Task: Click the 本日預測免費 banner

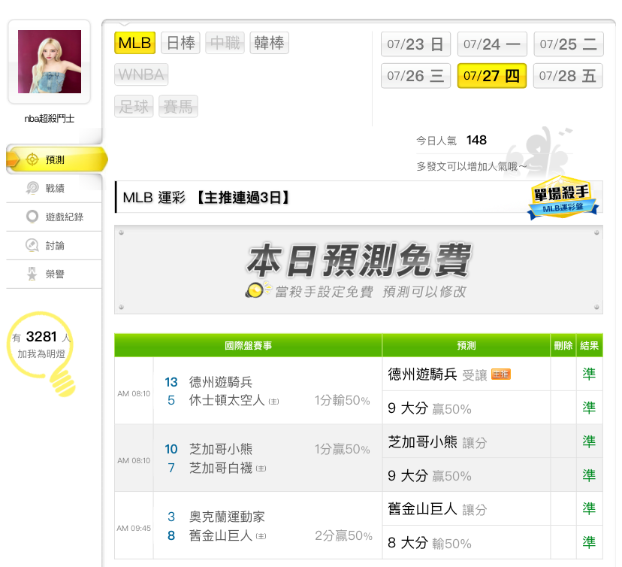Action: [358, 270]
